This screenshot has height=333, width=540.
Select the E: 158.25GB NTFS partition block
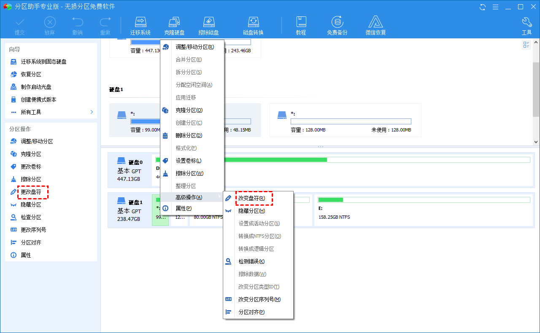coord(424,210)
